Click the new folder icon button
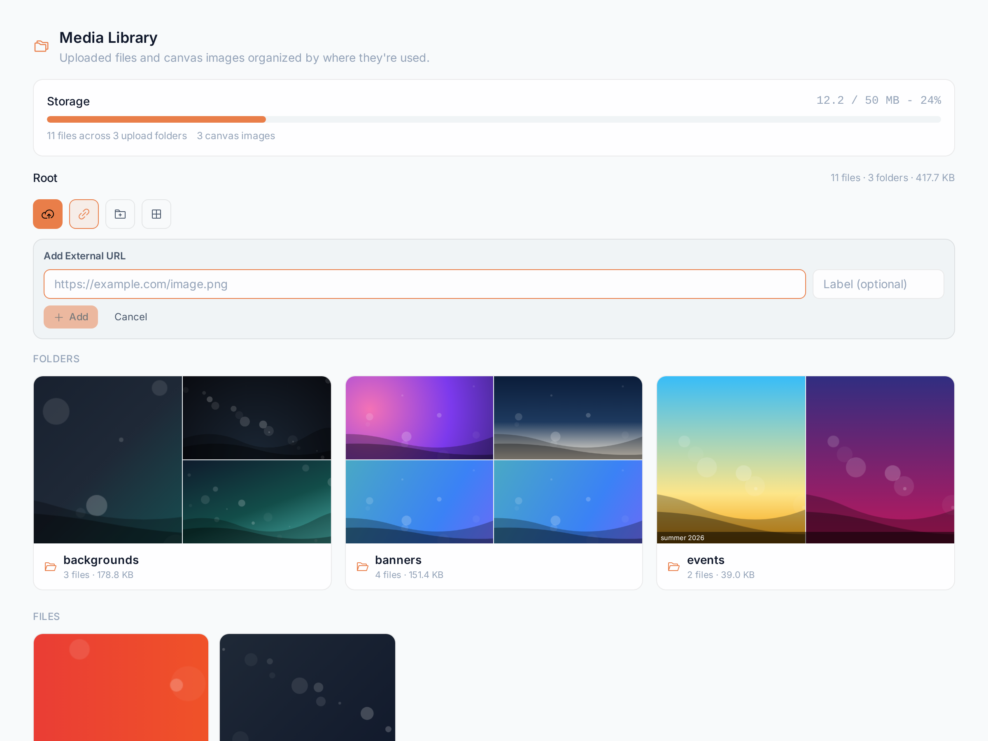988x741 pixels. tap(120, 214)
